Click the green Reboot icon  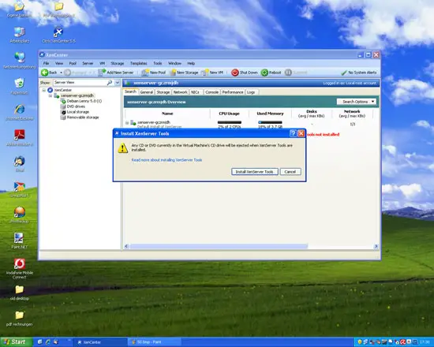tap(264, 73)
